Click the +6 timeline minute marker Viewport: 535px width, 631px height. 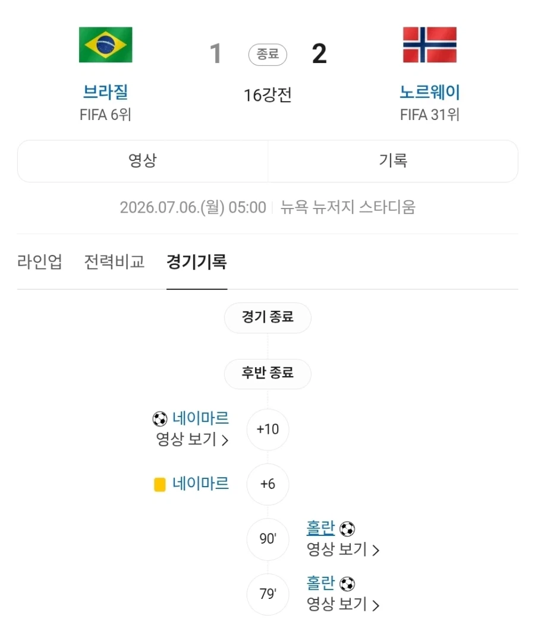click(267, 484)
